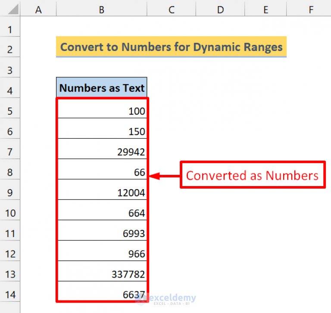Select column C header
The height and width of the screenshot is (313, 331).
172,9
